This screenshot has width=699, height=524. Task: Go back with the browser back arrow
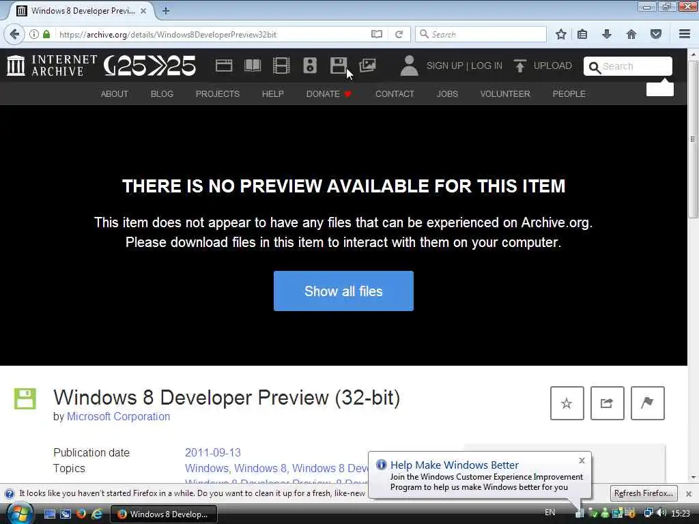tap(14, 34)
